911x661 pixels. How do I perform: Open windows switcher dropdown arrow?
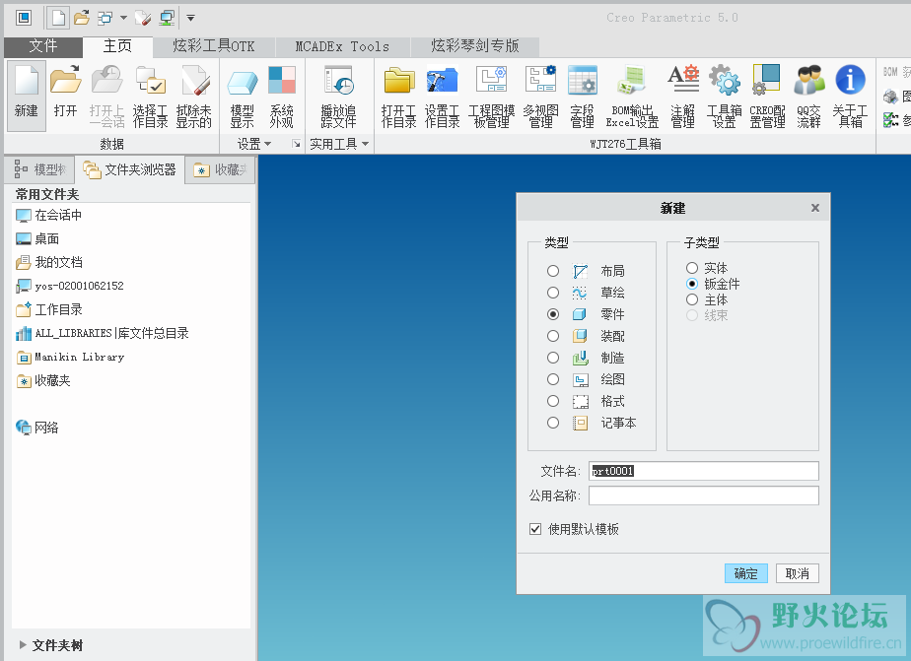[123, 18]
